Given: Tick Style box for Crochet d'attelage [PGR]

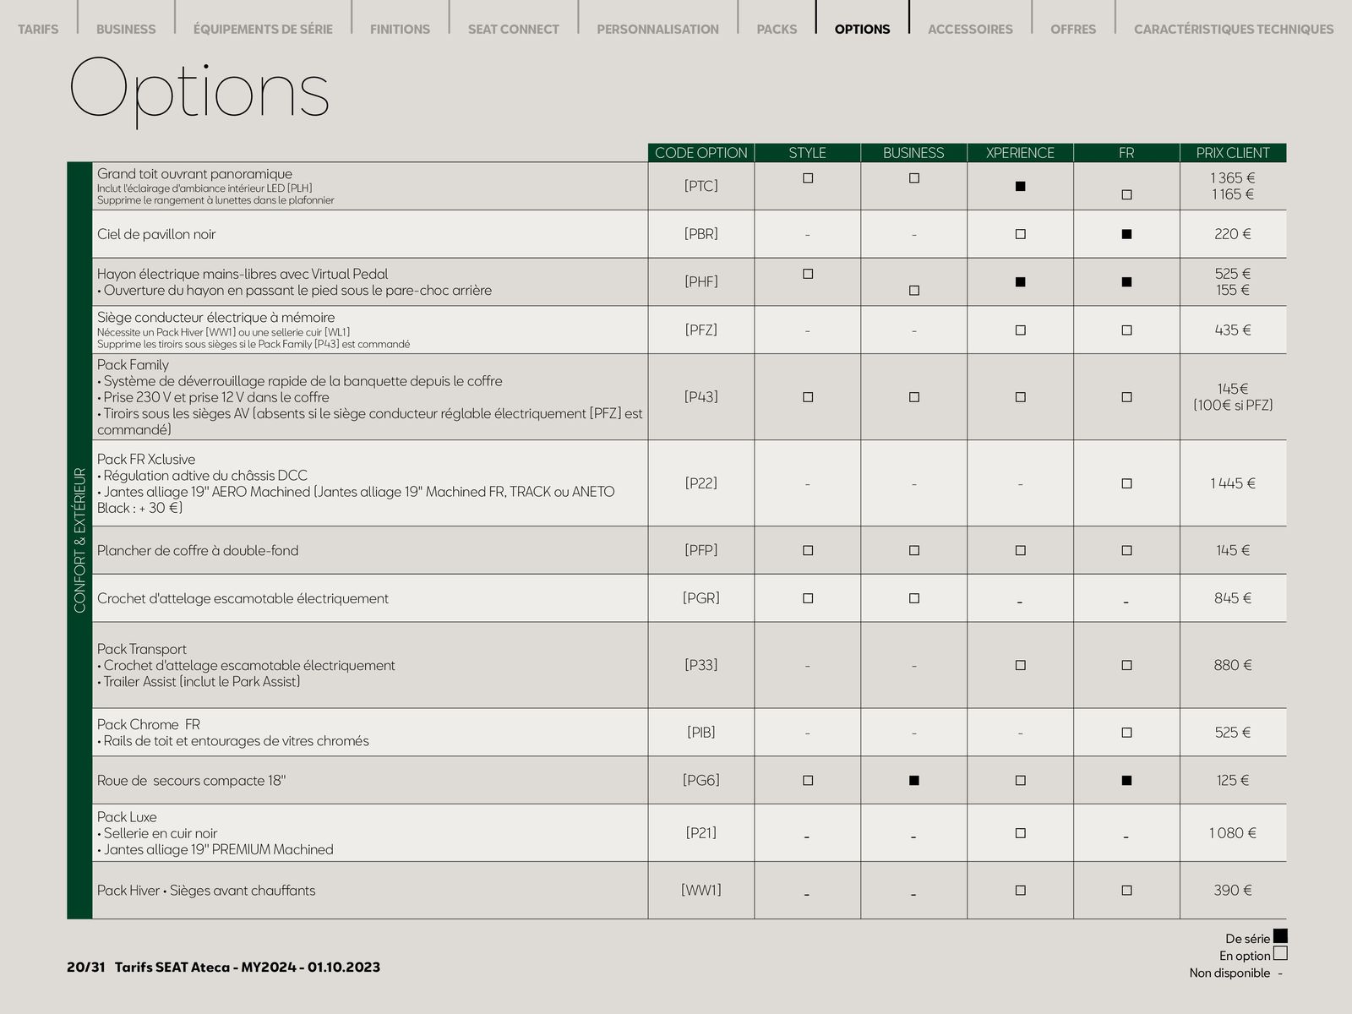Looking at the screenshot, I should 808,598.
